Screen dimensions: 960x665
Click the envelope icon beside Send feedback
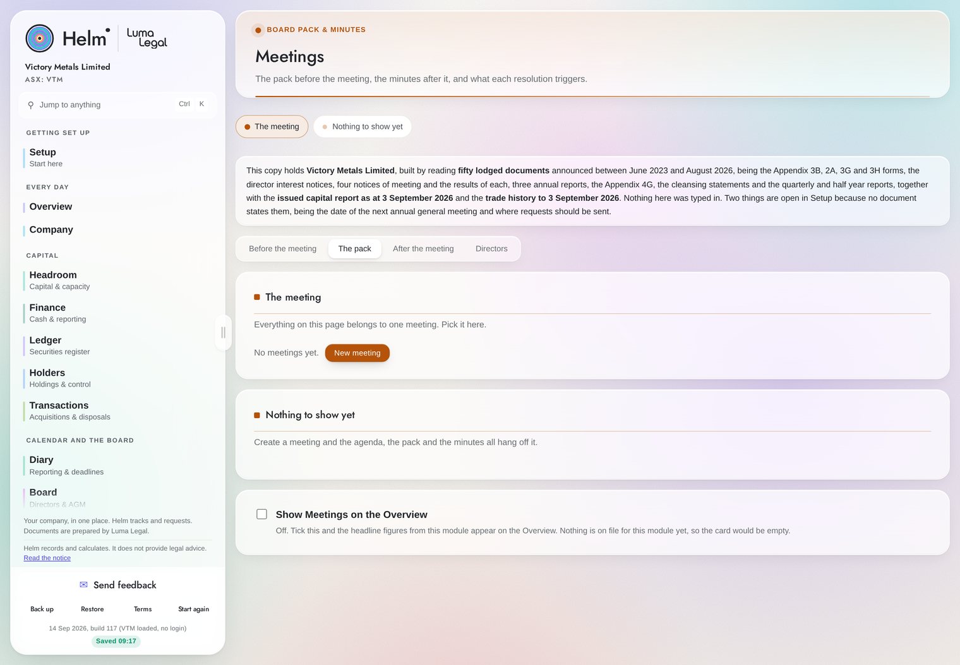(83, 585)
